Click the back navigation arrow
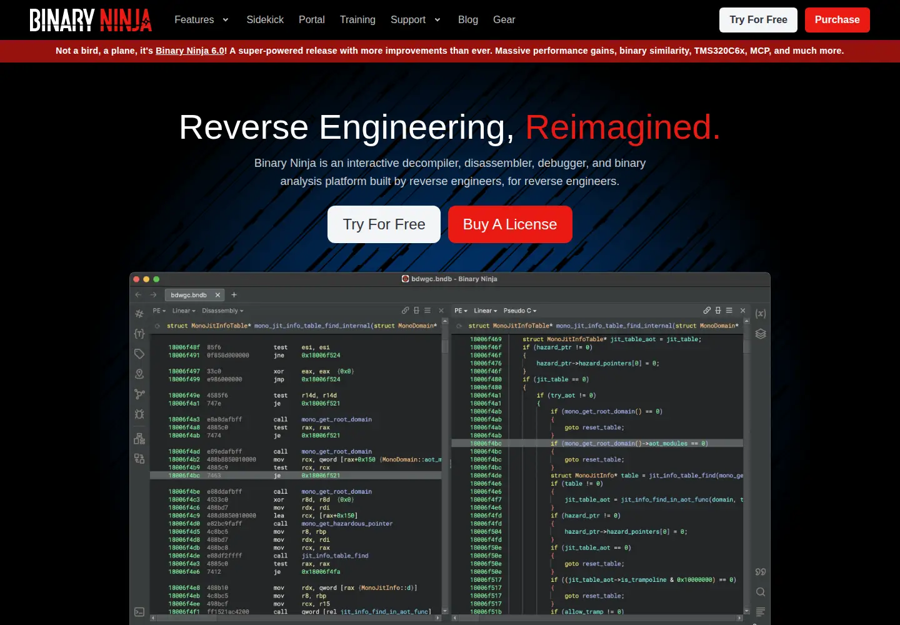This screenshot has height=625, width=900. point(139,295)
